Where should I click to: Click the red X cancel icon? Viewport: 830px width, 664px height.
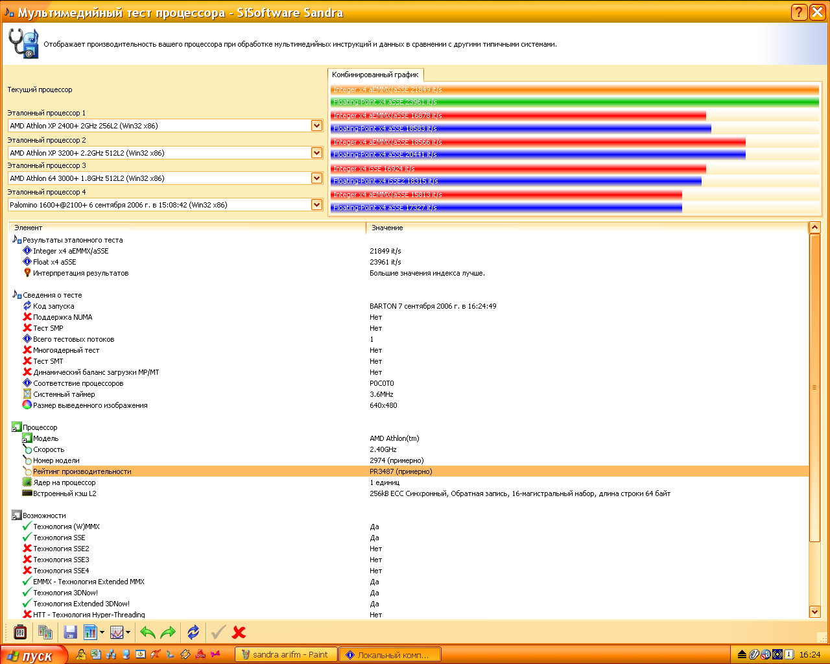tap(239, 632)
